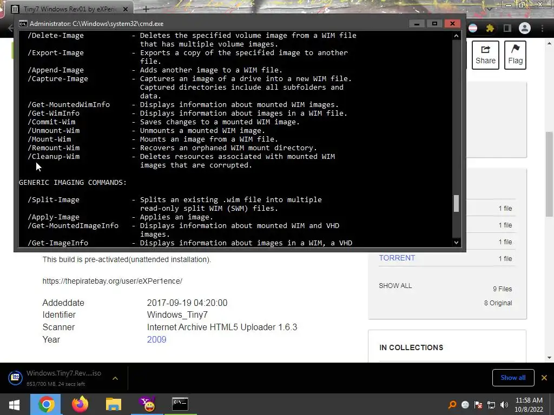Viewport: 554px width, 415px height.
Task: Click the cmd.exe title bar icon
Action: coord(23,24)
